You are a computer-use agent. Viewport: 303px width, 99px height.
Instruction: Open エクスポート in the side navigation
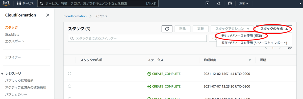click(x=15, y=41)
